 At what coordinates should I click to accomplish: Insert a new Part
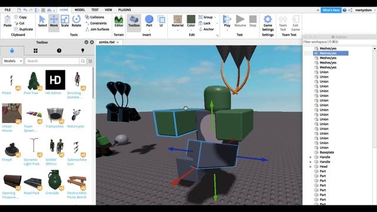click(149, 21)
